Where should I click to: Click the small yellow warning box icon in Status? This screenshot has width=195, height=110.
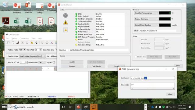(66, 30)
